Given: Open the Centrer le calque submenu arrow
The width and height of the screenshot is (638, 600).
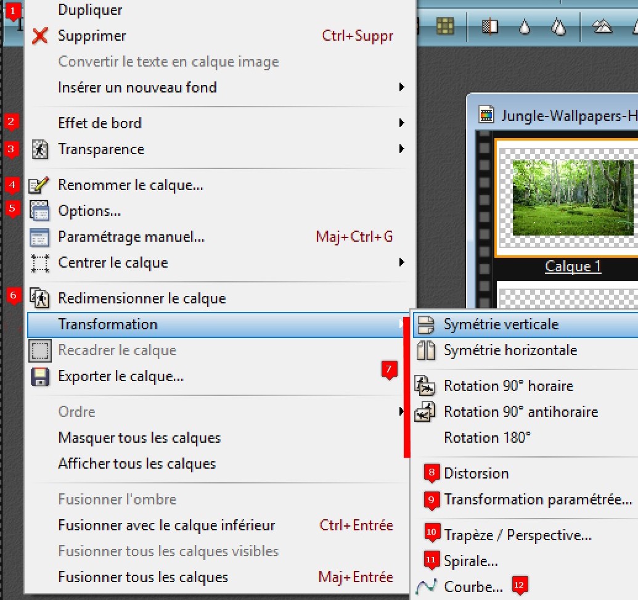Looking at the screenshot, I should pyautogui.click(x=401, y=263).
